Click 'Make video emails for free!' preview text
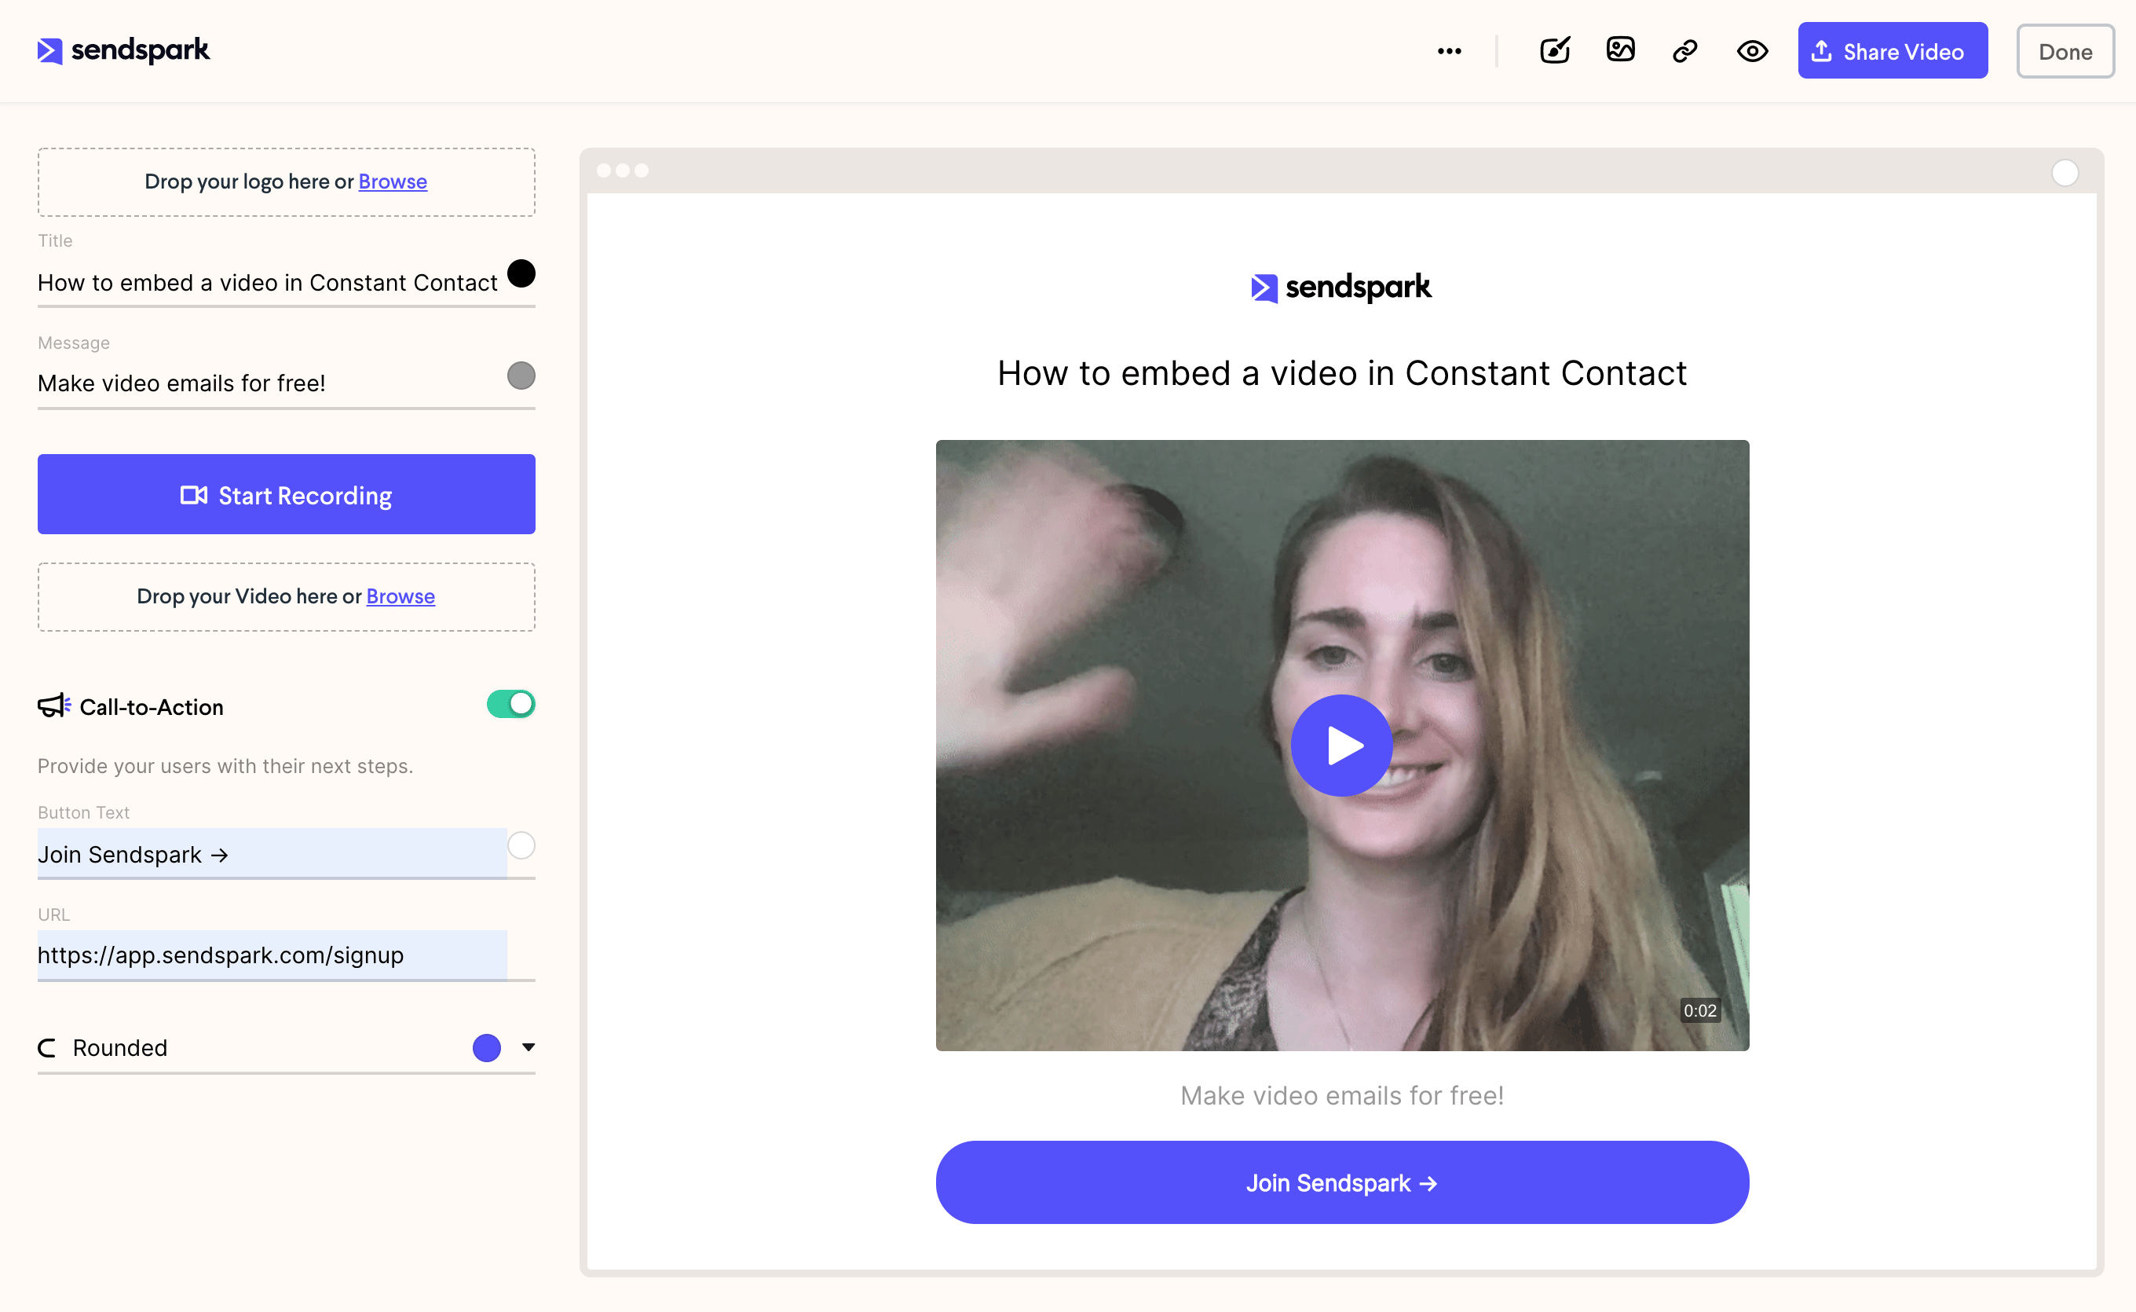The width and height of the screenshot is (2136, 1312). (1341, 1096)
